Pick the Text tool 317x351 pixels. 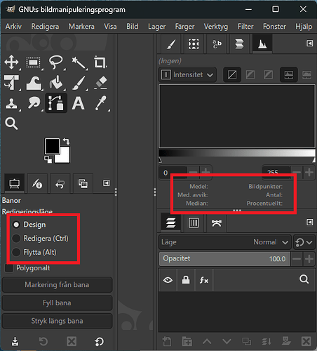(x=79, y=103)
